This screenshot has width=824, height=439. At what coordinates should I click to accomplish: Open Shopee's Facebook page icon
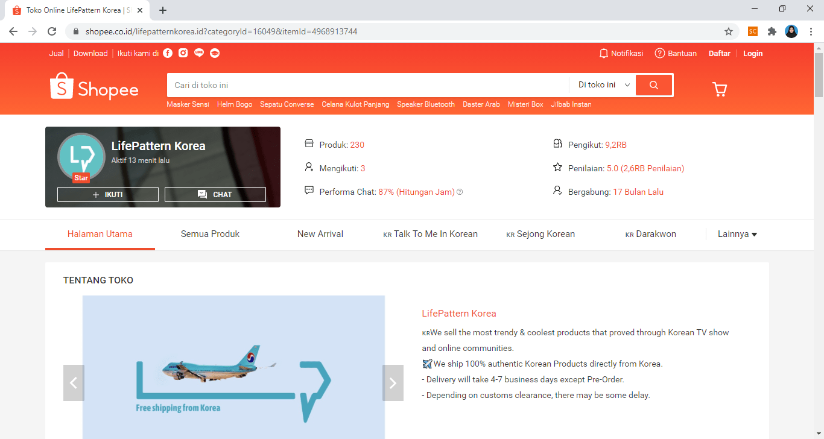coord(168,53)
